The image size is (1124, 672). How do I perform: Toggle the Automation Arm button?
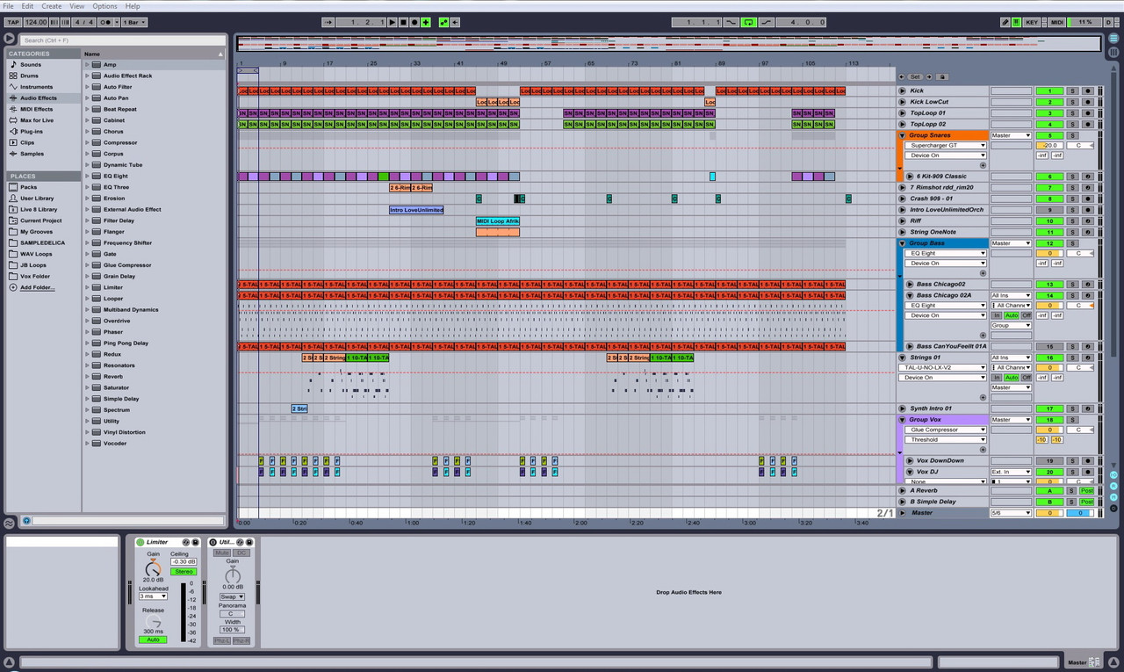point(443,22)
